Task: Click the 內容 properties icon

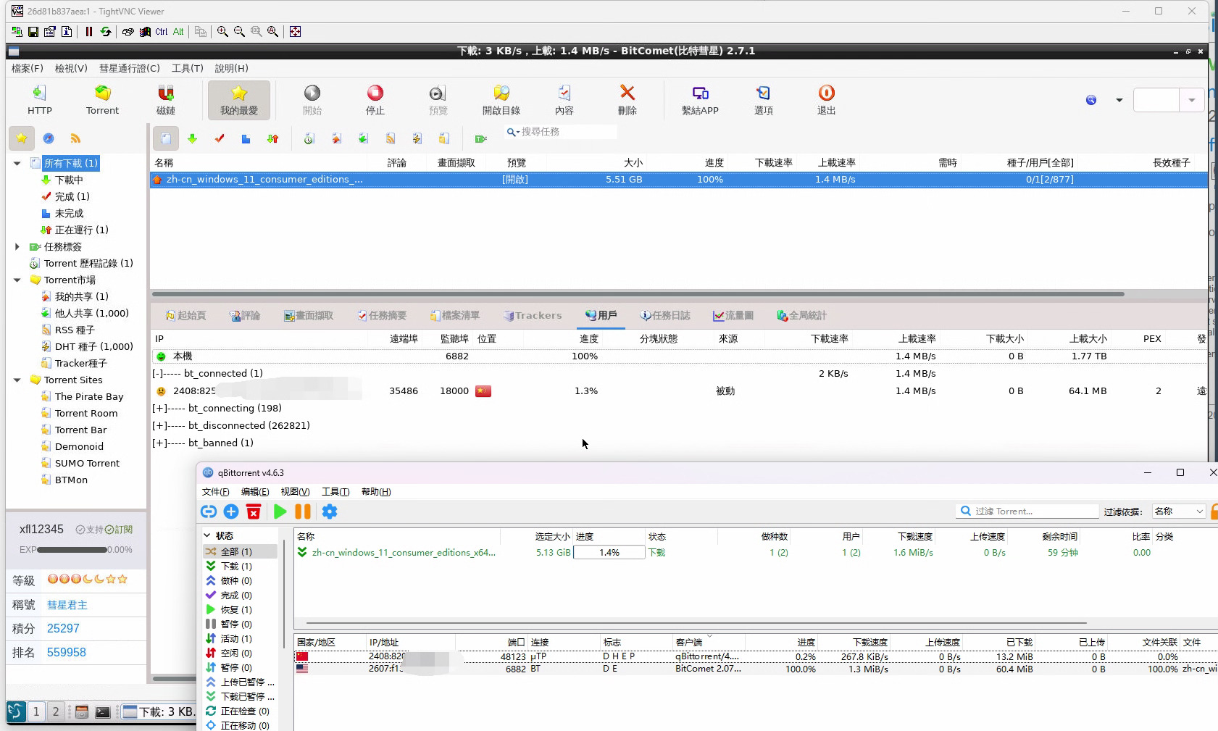Action: (x=564, y=99)
